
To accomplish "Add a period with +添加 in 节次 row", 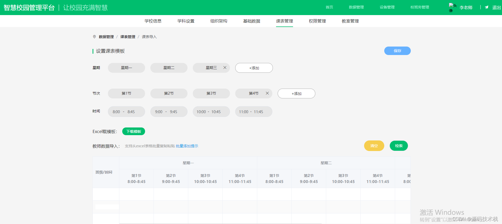I will [x=296, y=93].
